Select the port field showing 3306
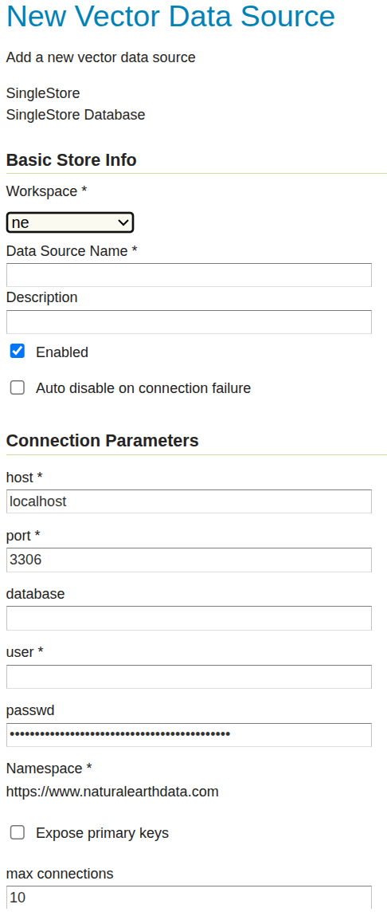This screenshot has height=912, width=387. pyautogui.click(x=189, y=560)
